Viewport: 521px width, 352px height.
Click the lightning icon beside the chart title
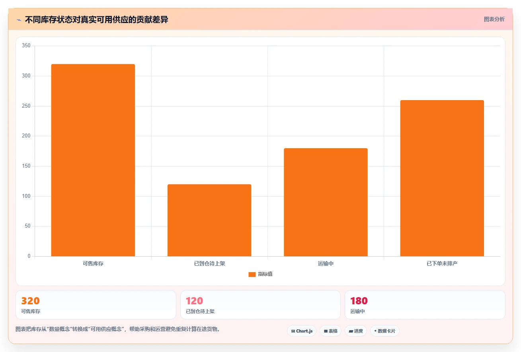[19, 20]
